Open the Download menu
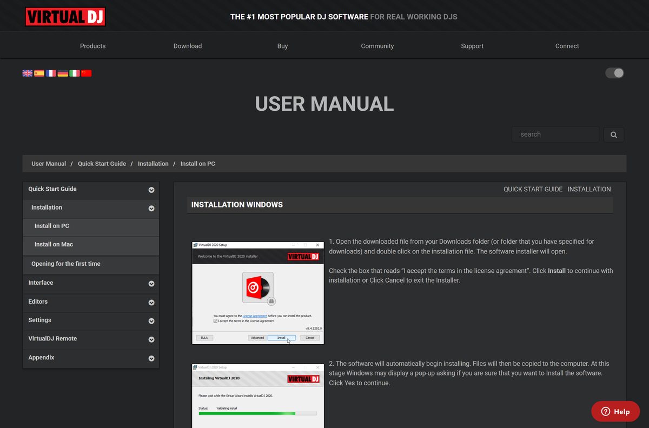The width and height of the screenshot is (649, 428). coord(188,46)
